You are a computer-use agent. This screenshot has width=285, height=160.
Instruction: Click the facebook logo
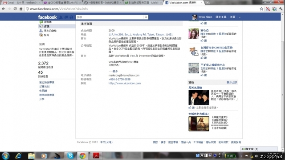coord(47,17)
